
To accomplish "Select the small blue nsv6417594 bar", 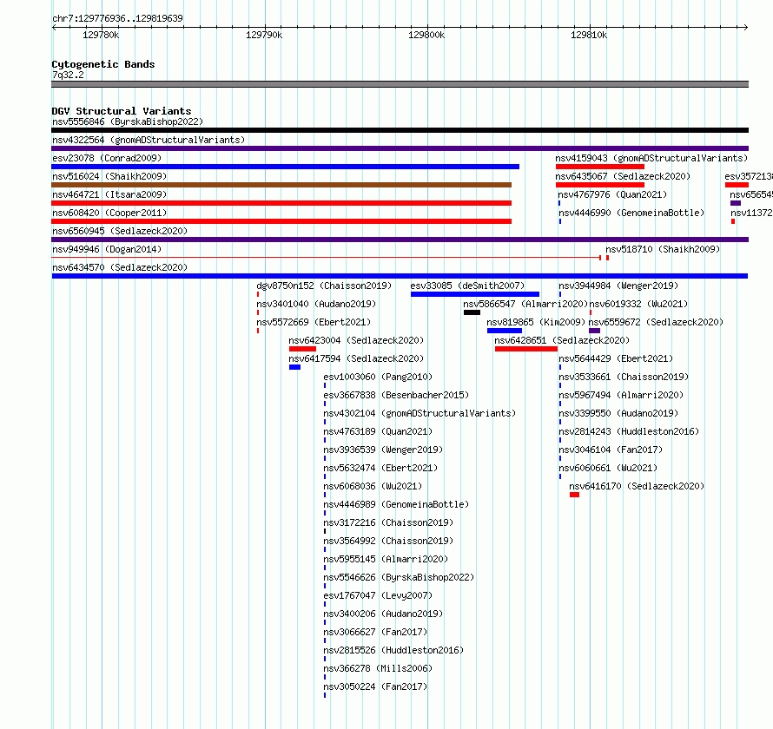I will pyautogui.click(x=294, y=367).
